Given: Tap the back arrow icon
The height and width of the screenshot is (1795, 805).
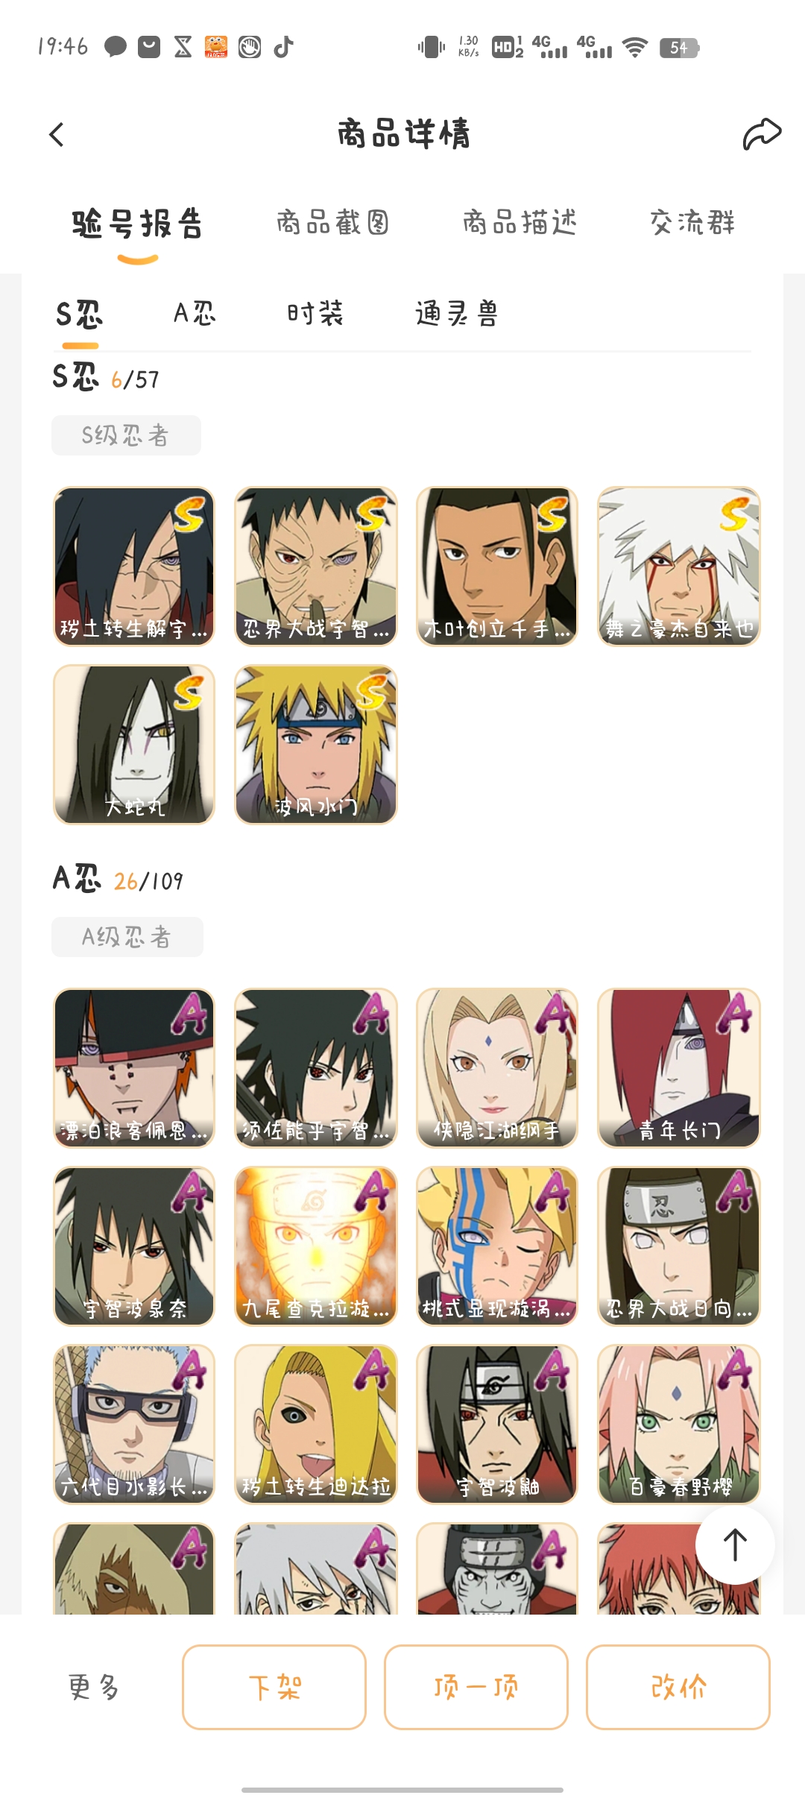Looking at the screenshot, I should (x=57, y=135).
